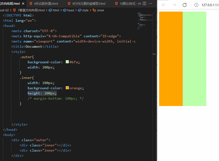Click the light green area in the preview

tap(195, 59)
